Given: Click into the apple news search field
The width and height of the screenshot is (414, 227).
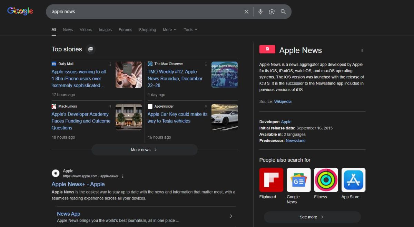Looking at the screenshot, I should click(145, 12).
